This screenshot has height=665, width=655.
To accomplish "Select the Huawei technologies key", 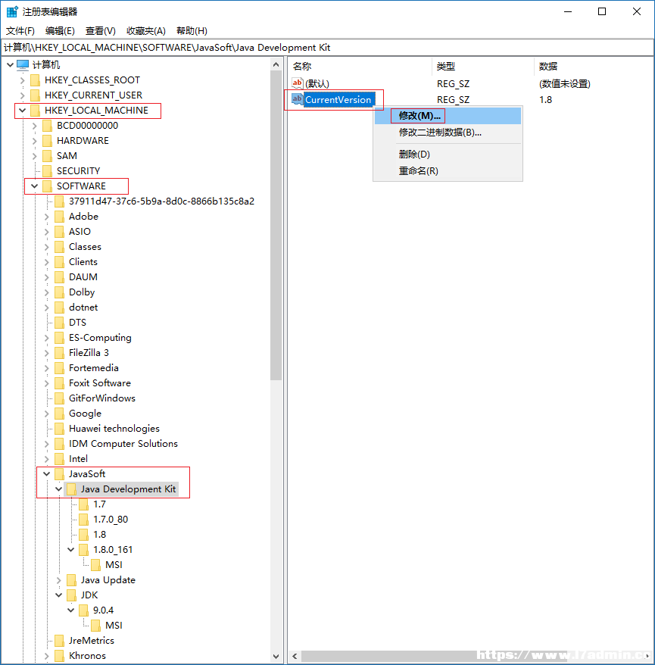I will tap(114, 429).
